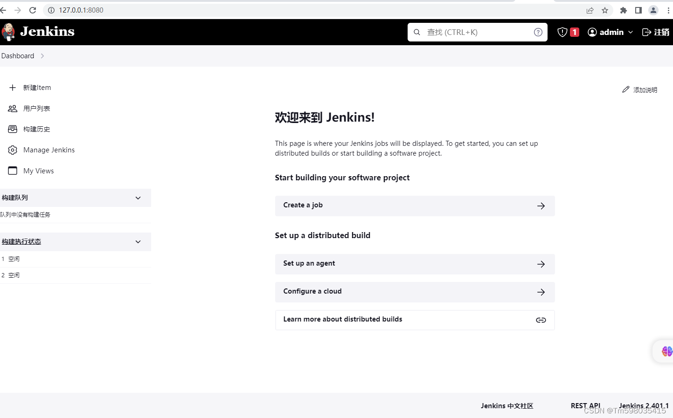
Task: Open the browser extensions puzzle icon
Action: 624,10
